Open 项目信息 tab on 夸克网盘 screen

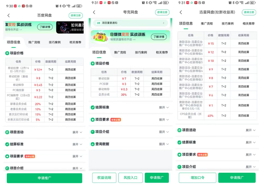(x=99, y=52)
